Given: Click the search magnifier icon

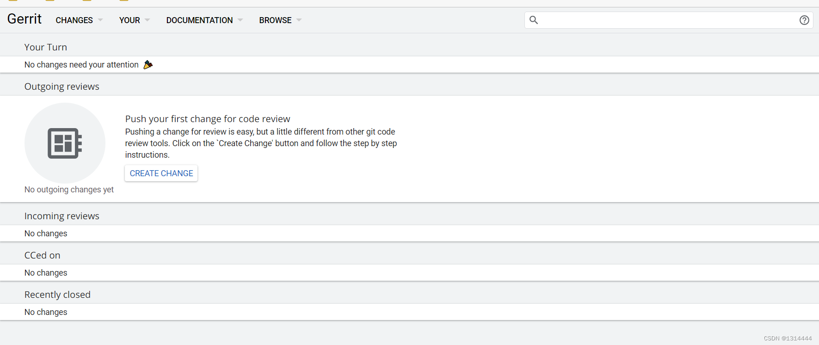Looking at the screenshot, I should (x=534, y=20).
